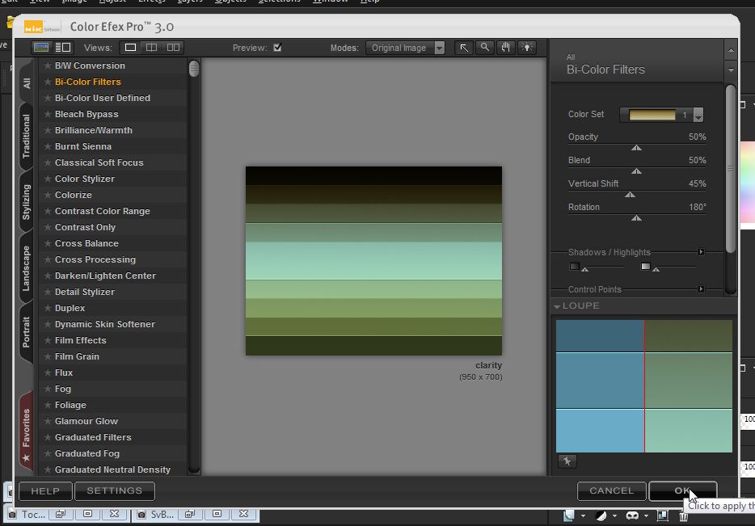Viewport: 755px width, 526px height.
Task: Select the Contrast Color Range filter
Action: click(103, 211)
